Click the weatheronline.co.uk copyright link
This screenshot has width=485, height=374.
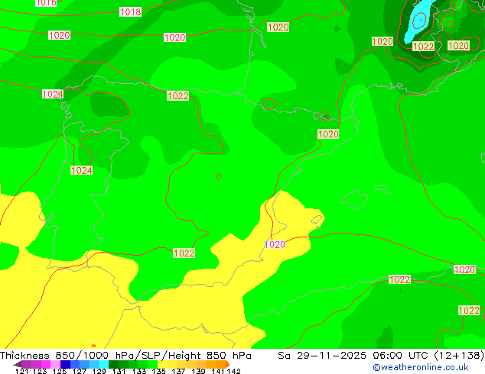(421, 367)
